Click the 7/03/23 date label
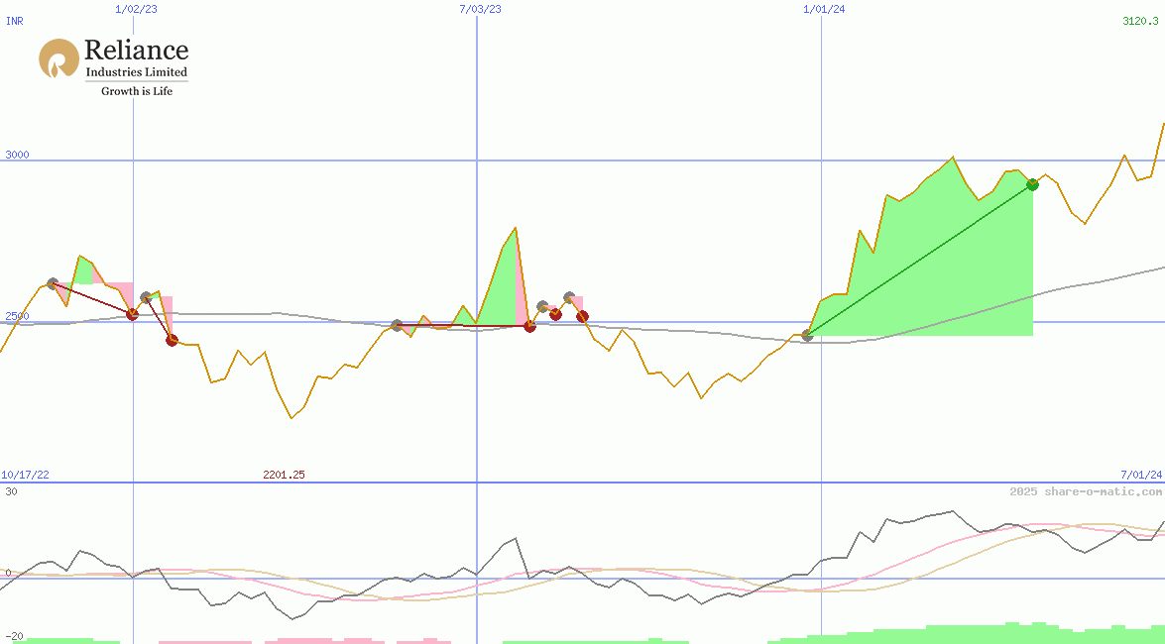 pos(480,9)
